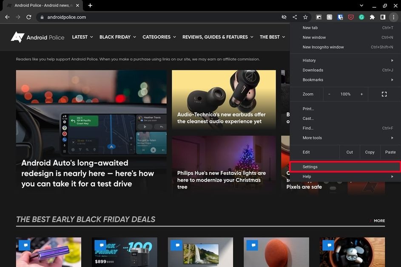Toggle the browser side panel icon
The image size is (401, 267).
pos(383,17)
